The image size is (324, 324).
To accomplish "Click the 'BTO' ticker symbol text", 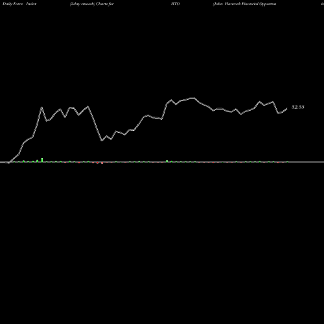I will (176, 4).
